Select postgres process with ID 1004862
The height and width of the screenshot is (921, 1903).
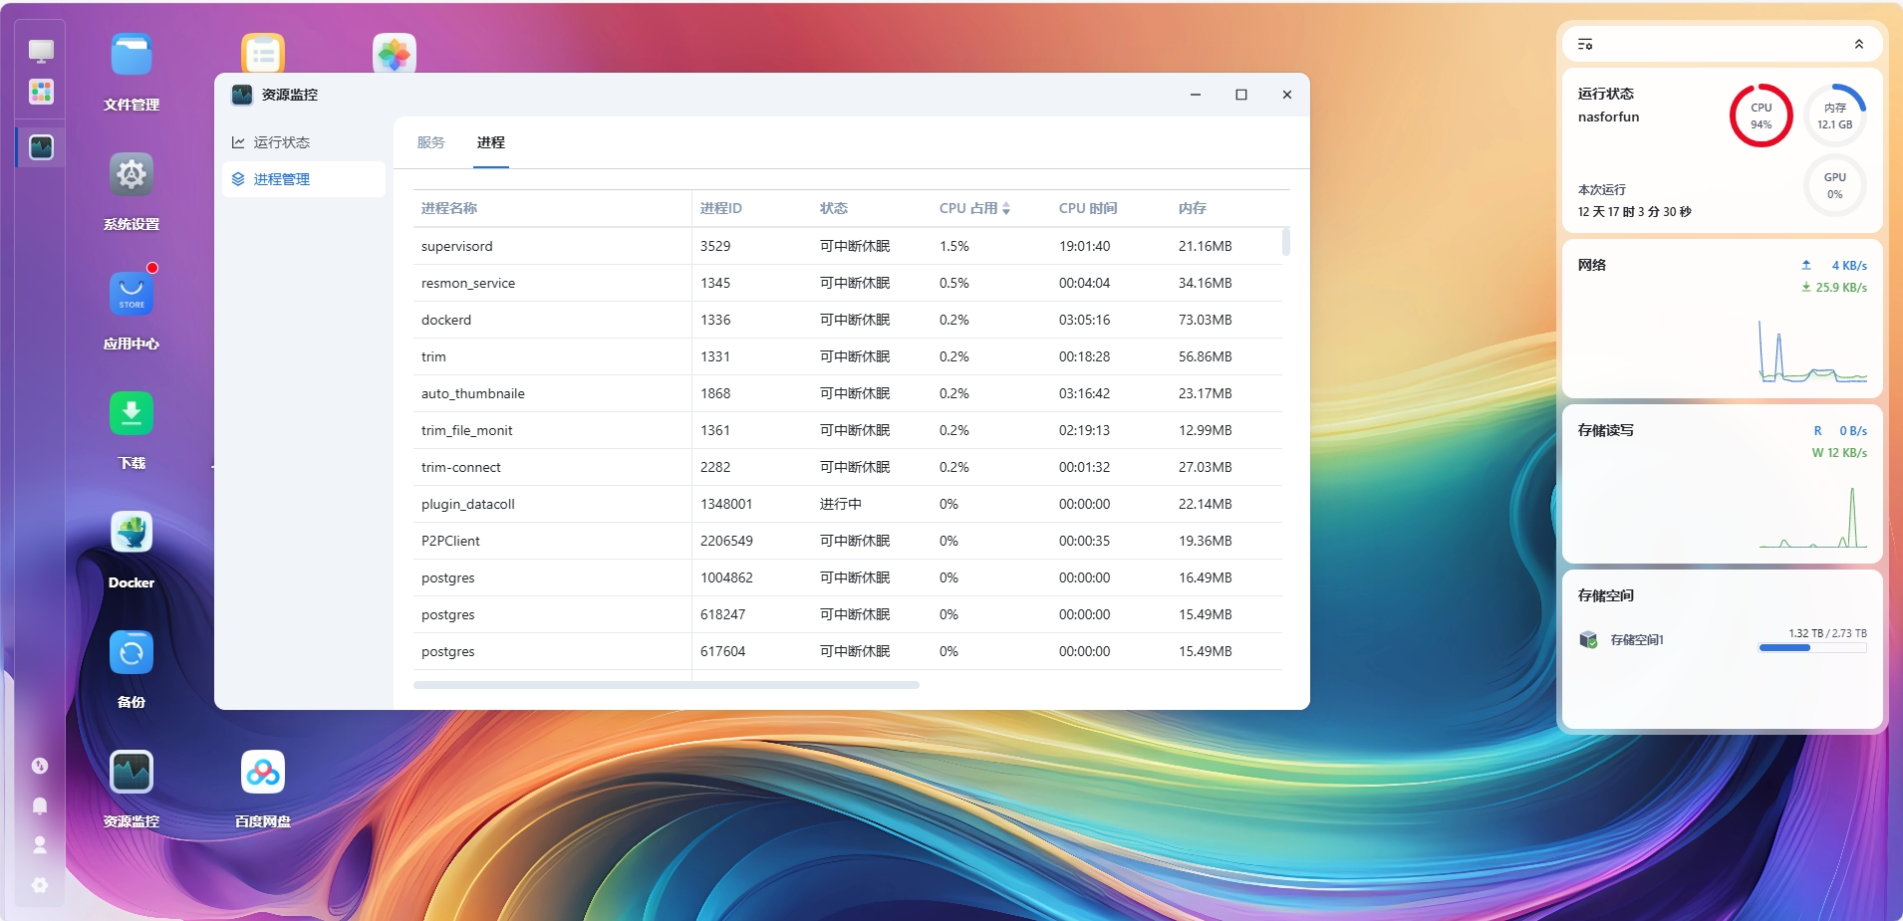point(848,577)
